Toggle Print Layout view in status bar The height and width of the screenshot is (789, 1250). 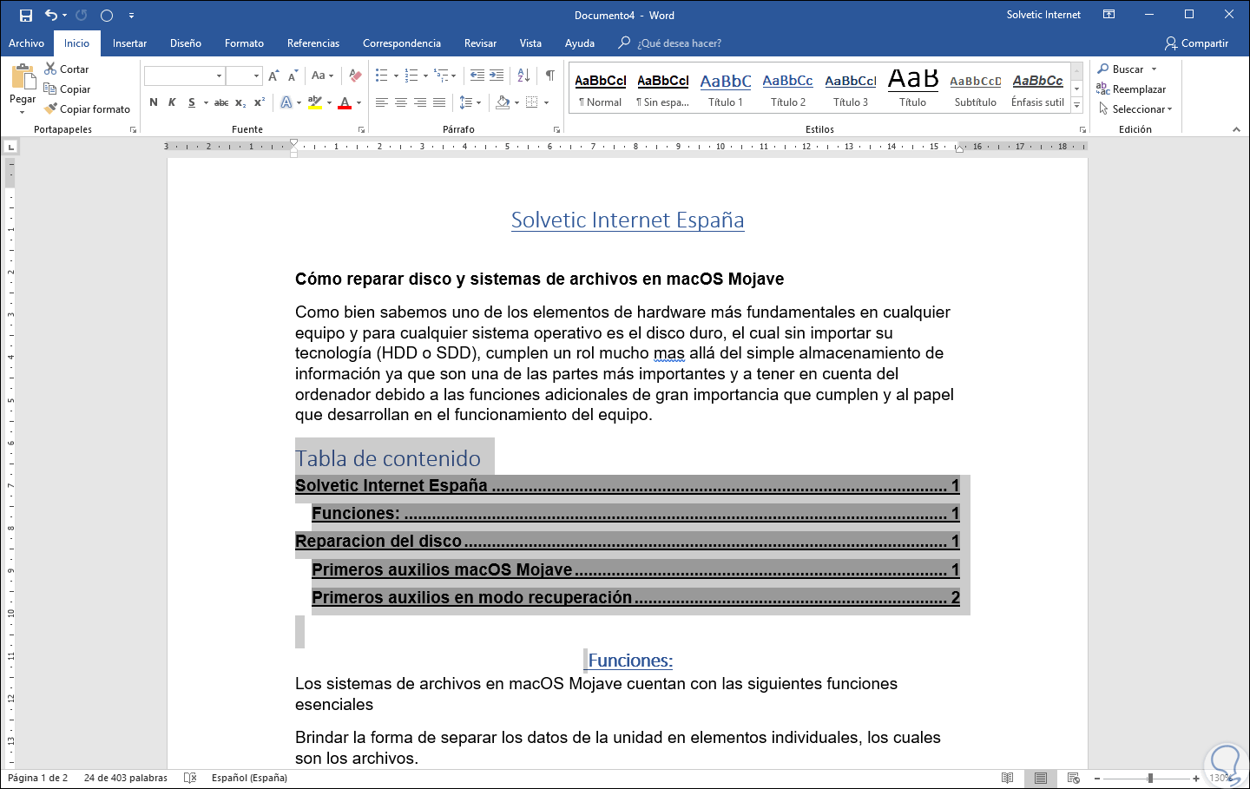tap(1041, 778)
